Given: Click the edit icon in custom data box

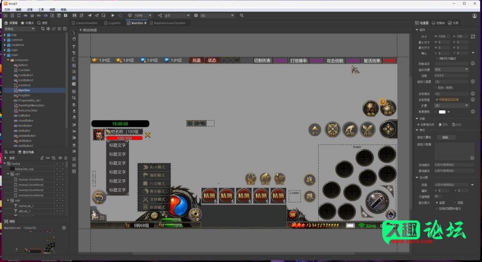Looking at the screenshot, I should coord(472,158).
